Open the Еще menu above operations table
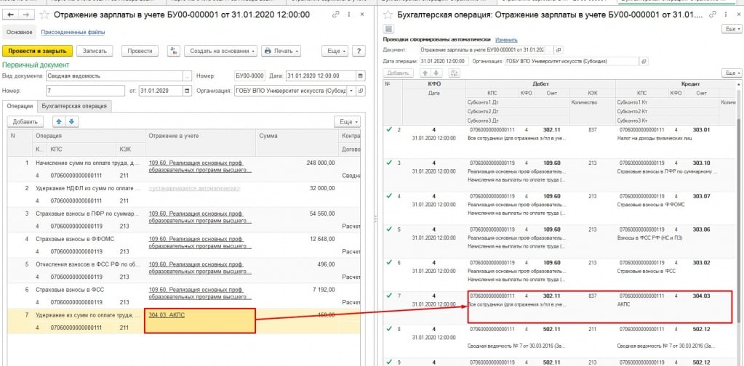 (347, 121)
